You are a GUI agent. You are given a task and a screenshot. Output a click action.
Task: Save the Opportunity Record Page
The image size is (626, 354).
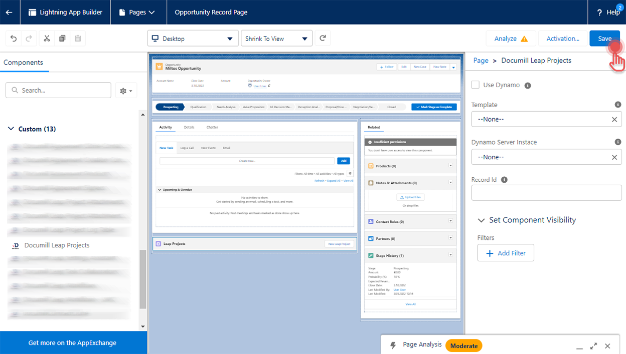click(605, 38)
